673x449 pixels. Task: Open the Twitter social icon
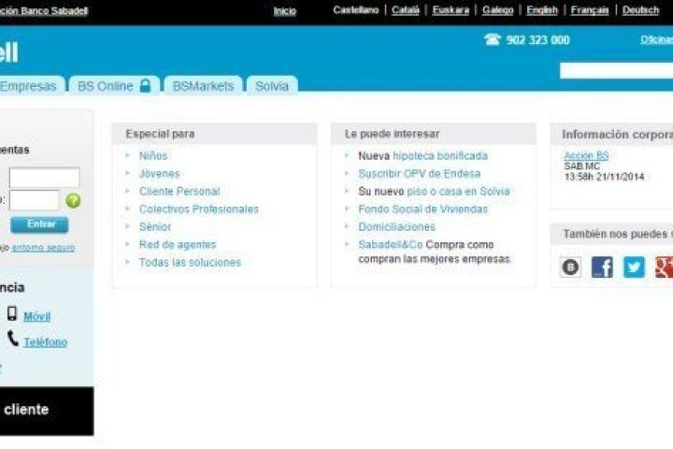[x=634, y=268]
